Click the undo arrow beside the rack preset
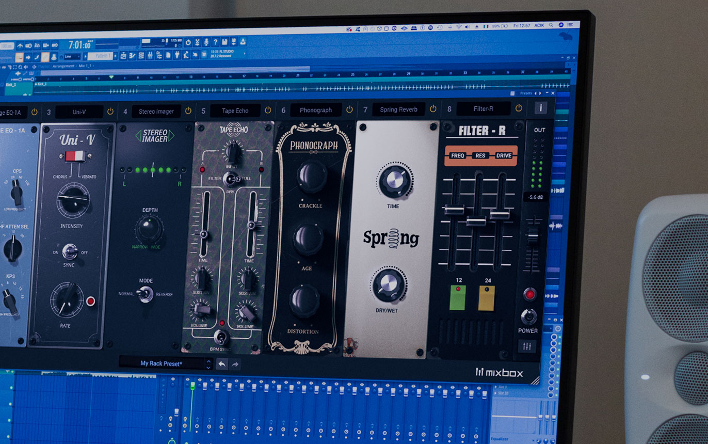 [221, 364]
